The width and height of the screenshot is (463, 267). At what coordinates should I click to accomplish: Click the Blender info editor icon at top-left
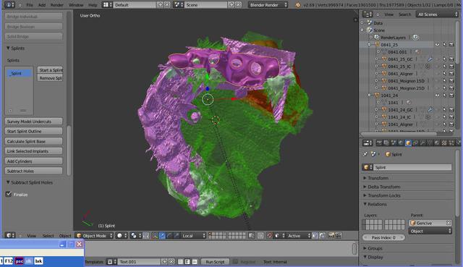[x=9, y=5]
